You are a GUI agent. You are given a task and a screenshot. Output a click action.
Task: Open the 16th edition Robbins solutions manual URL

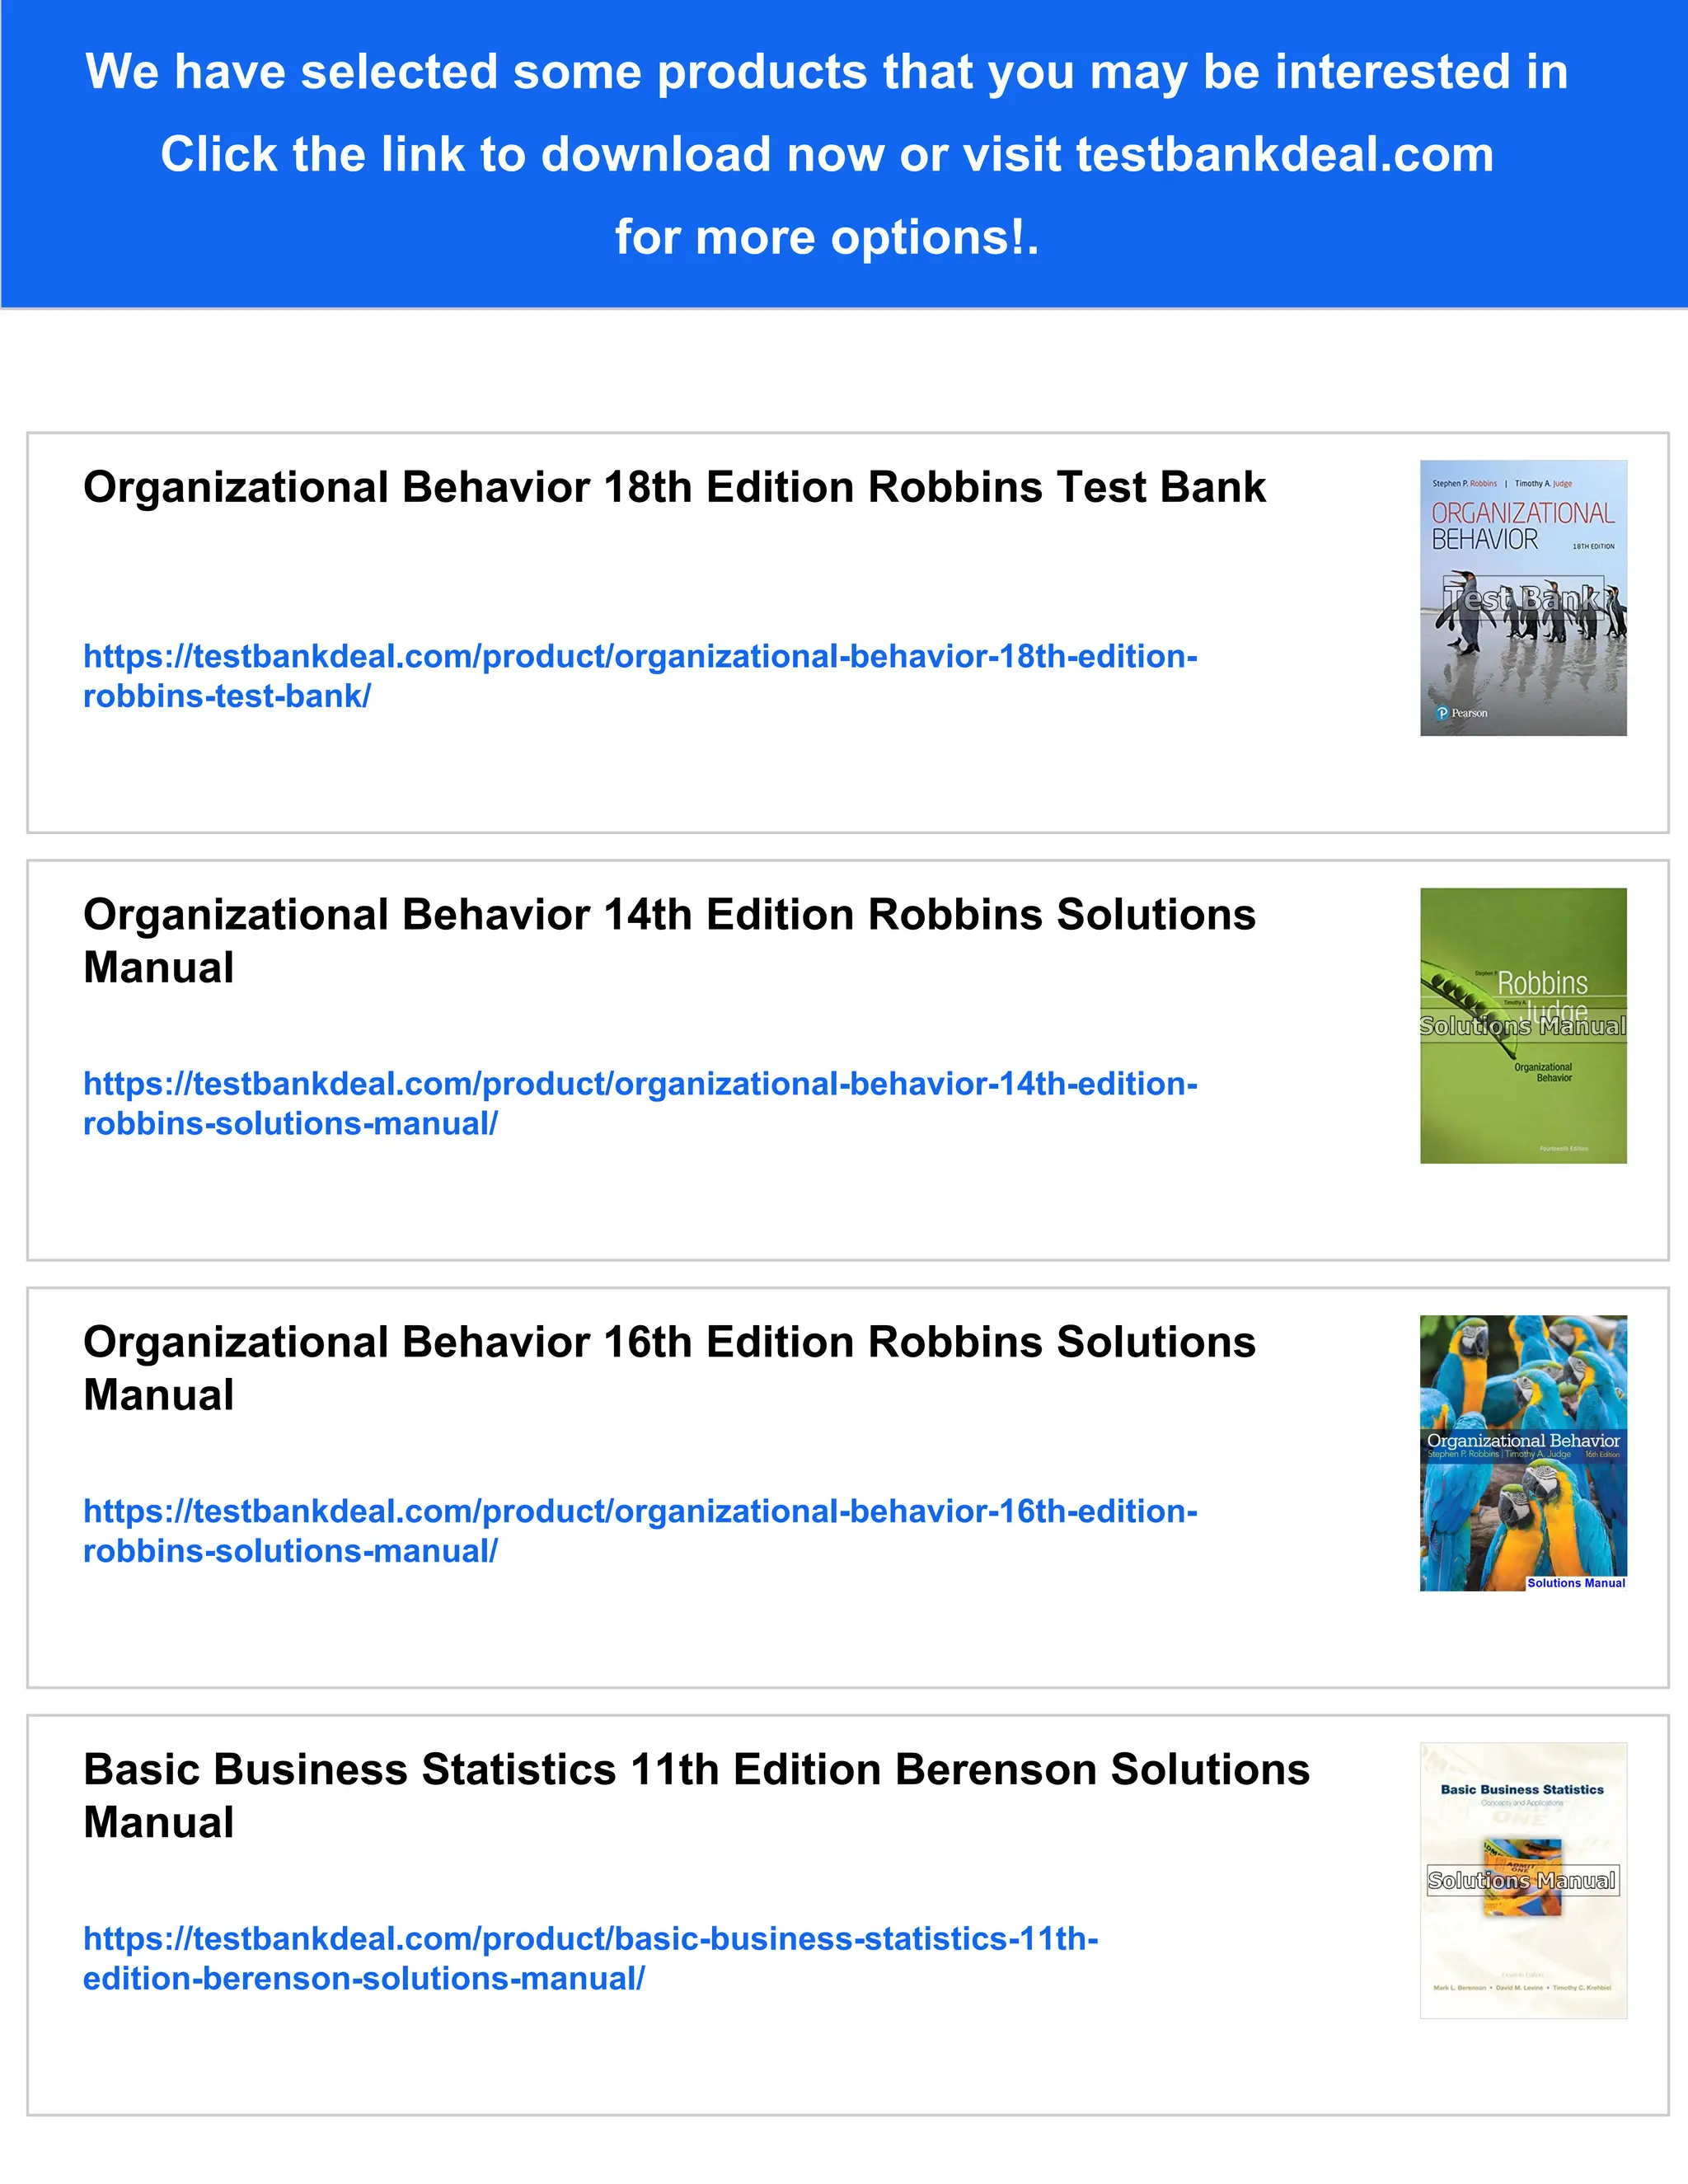[x=640, y=1511]
